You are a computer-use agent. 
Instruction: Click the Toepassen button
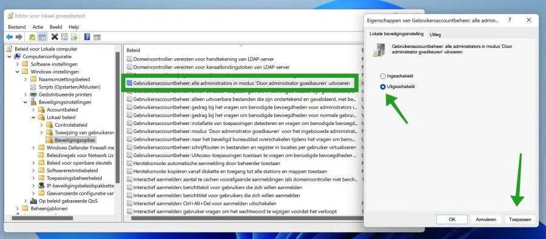pyautogui.click(x=520, y=220)
